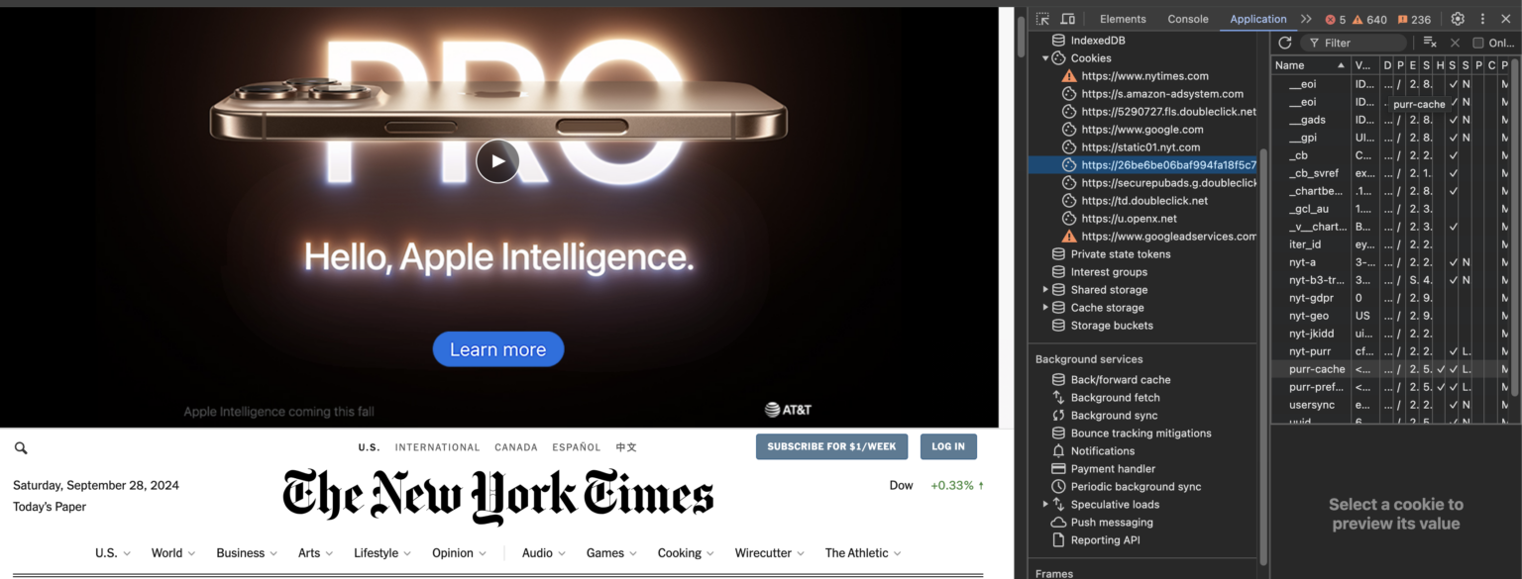This screenshot has width=1522, height=579.
Task: Clear all cookies icon
Action: [x=1430, y=43]
